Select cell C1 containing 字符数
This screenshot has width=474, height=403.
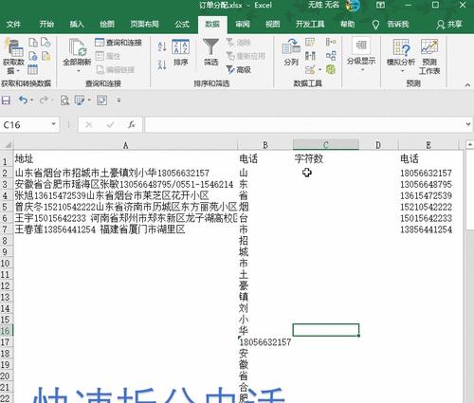point(326,158)
